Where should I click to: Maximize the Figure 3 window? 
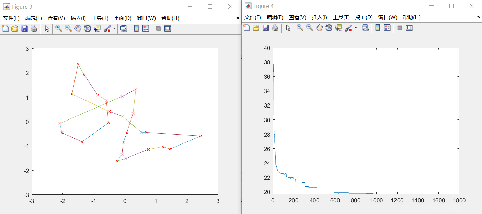point(210,6)
